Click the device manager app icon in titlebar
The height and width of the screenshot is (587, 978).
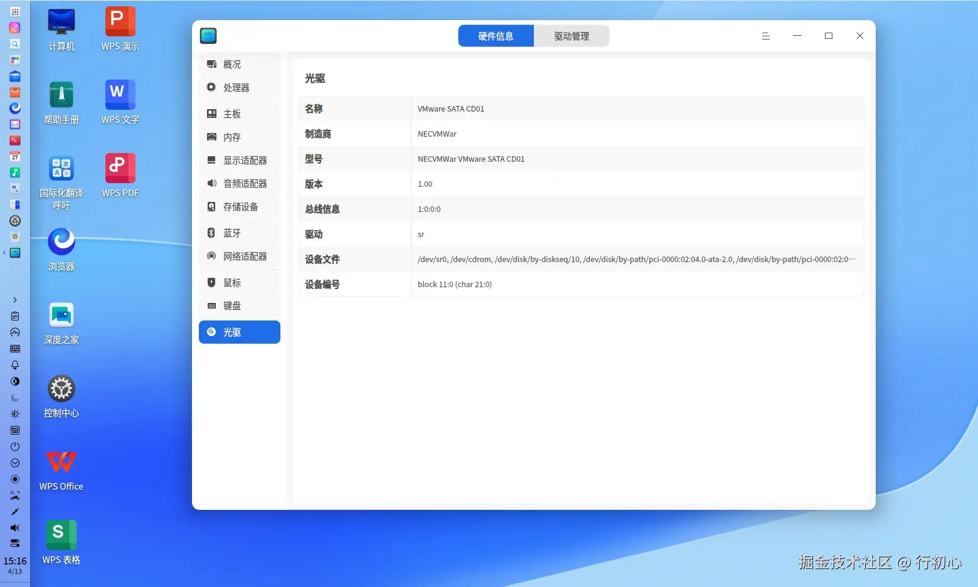(x=208, y=36)
